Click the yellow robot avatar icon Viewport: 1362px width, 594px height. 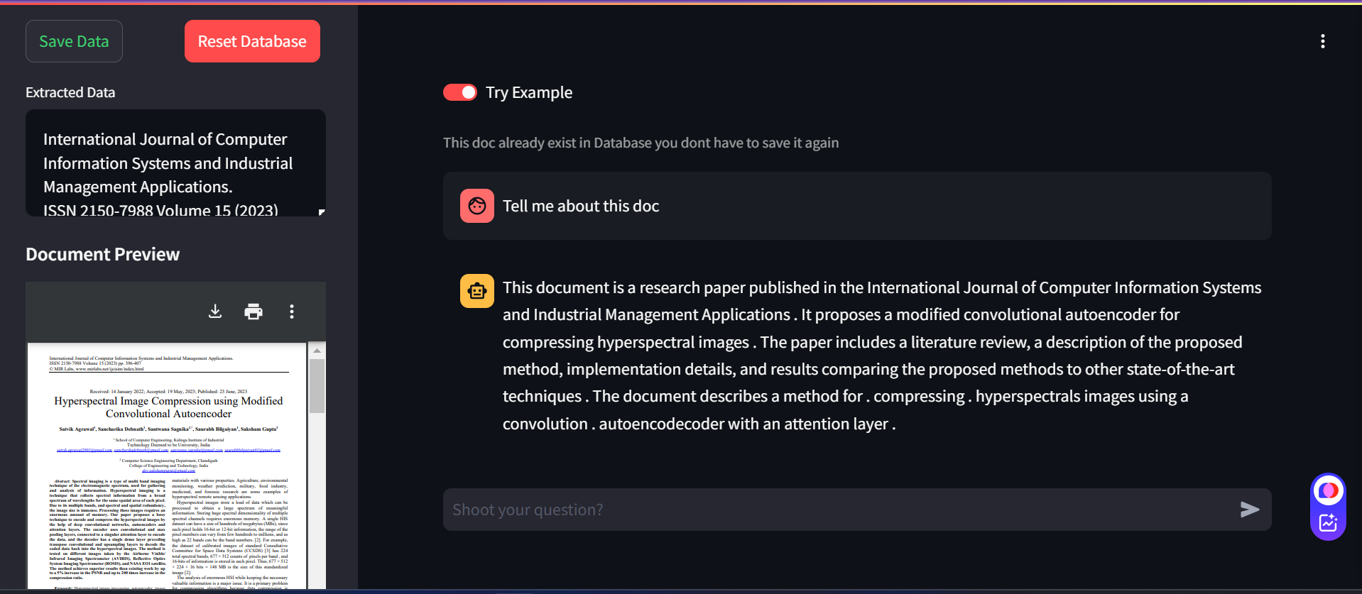coord(477,291)
